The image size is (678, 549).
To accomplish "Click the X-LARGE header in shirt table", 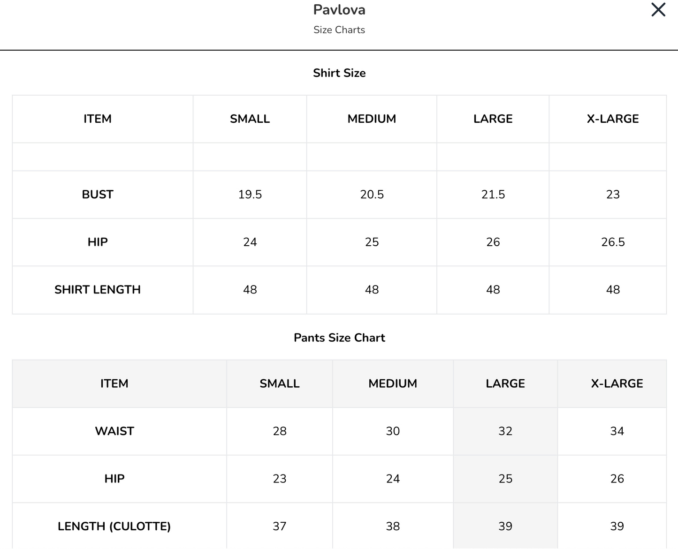I will pos(613,119).
